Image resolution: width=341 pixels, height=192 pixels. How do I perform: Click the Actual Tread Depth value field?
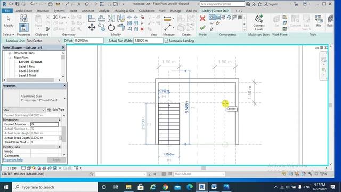pyautogui.click(x=45, y=138)
